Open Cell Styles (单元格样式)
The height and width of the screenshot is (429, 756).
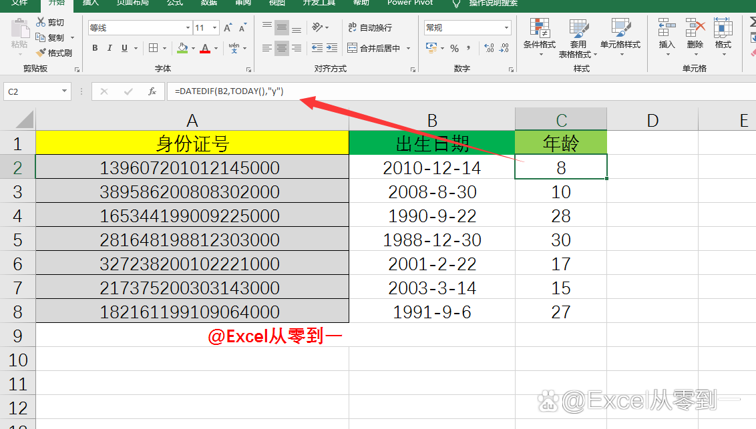pos(620,37)
